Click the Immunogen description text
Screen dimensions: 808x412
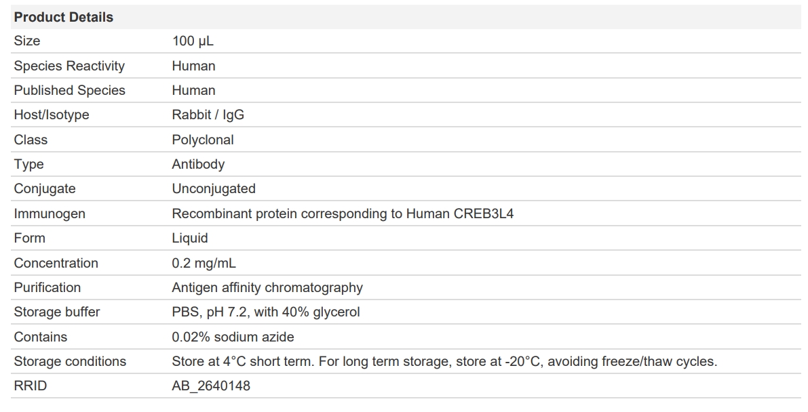coord(343,213)
